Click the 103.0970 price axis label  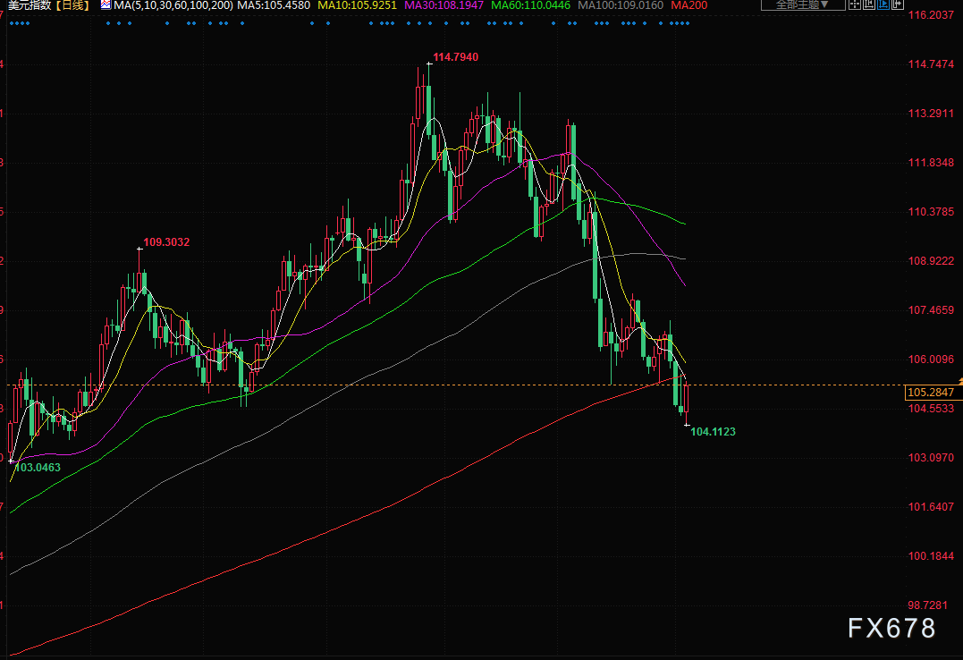pyautogui.click(x=931, y=457)
